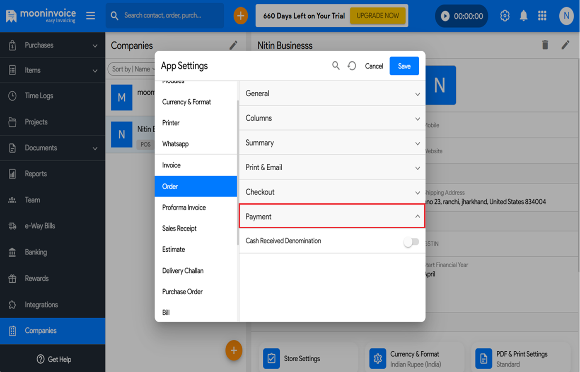Expand the Summary section
The image size is (580, 372).
pyautogui.click(x=332, y=143)
